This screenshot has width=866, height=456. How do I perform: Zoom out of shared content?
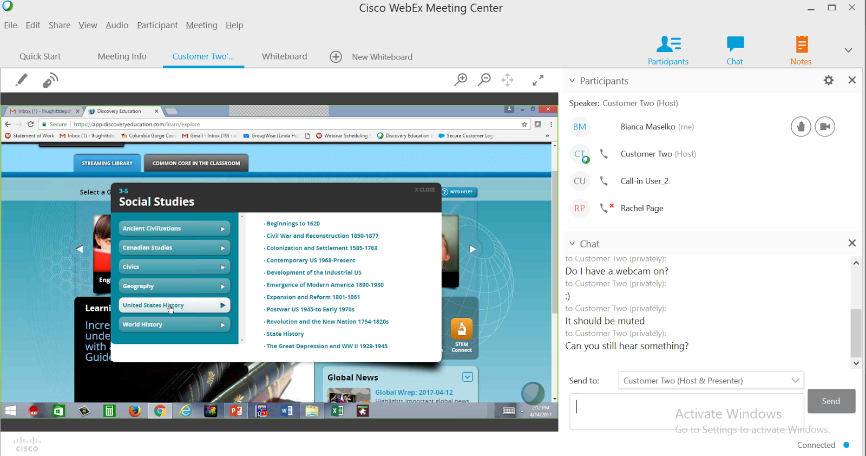[x=484, y=80]
